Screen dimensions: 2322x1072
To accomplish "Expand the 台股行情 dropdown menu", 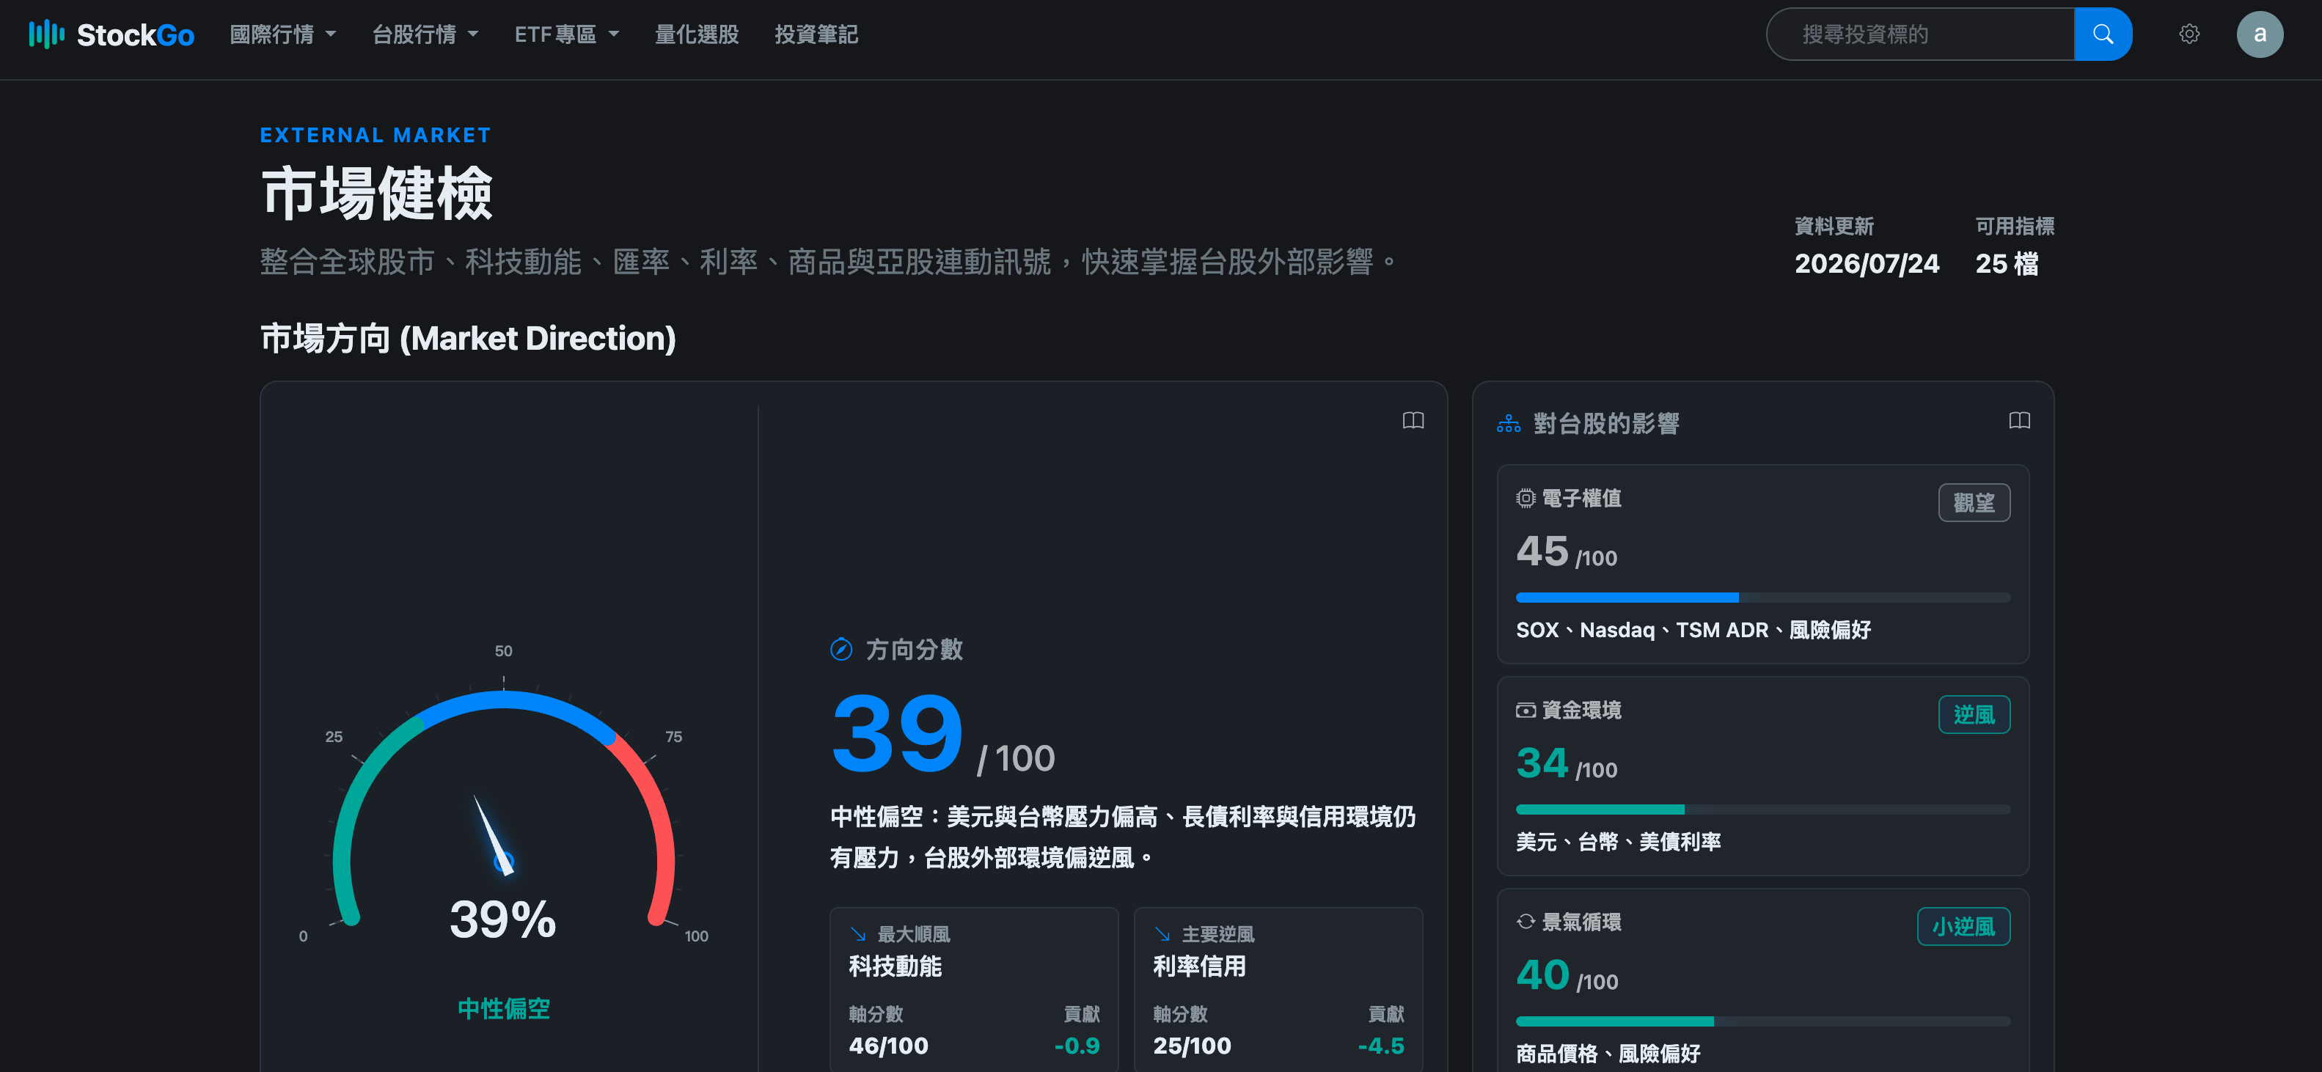I will (425, 34).
